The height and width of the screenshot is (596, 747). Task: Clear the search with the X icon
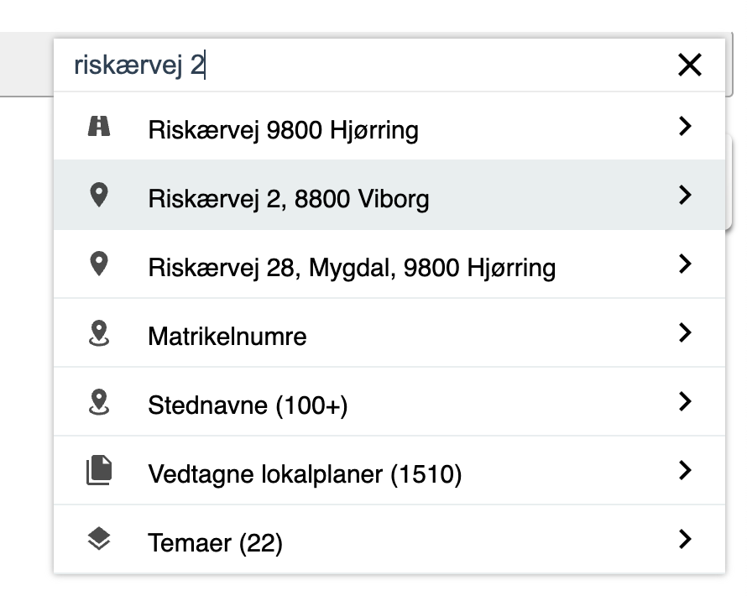pos(689,65)
